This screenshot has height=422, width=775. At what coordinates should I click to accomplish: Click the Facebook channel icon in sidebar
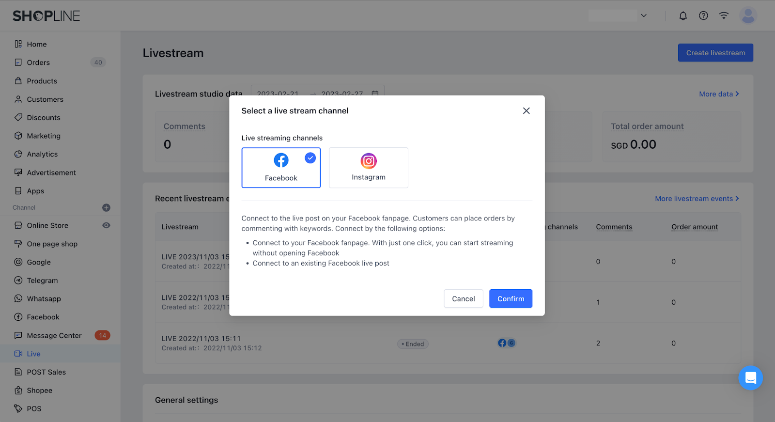(x=18, y=317)
